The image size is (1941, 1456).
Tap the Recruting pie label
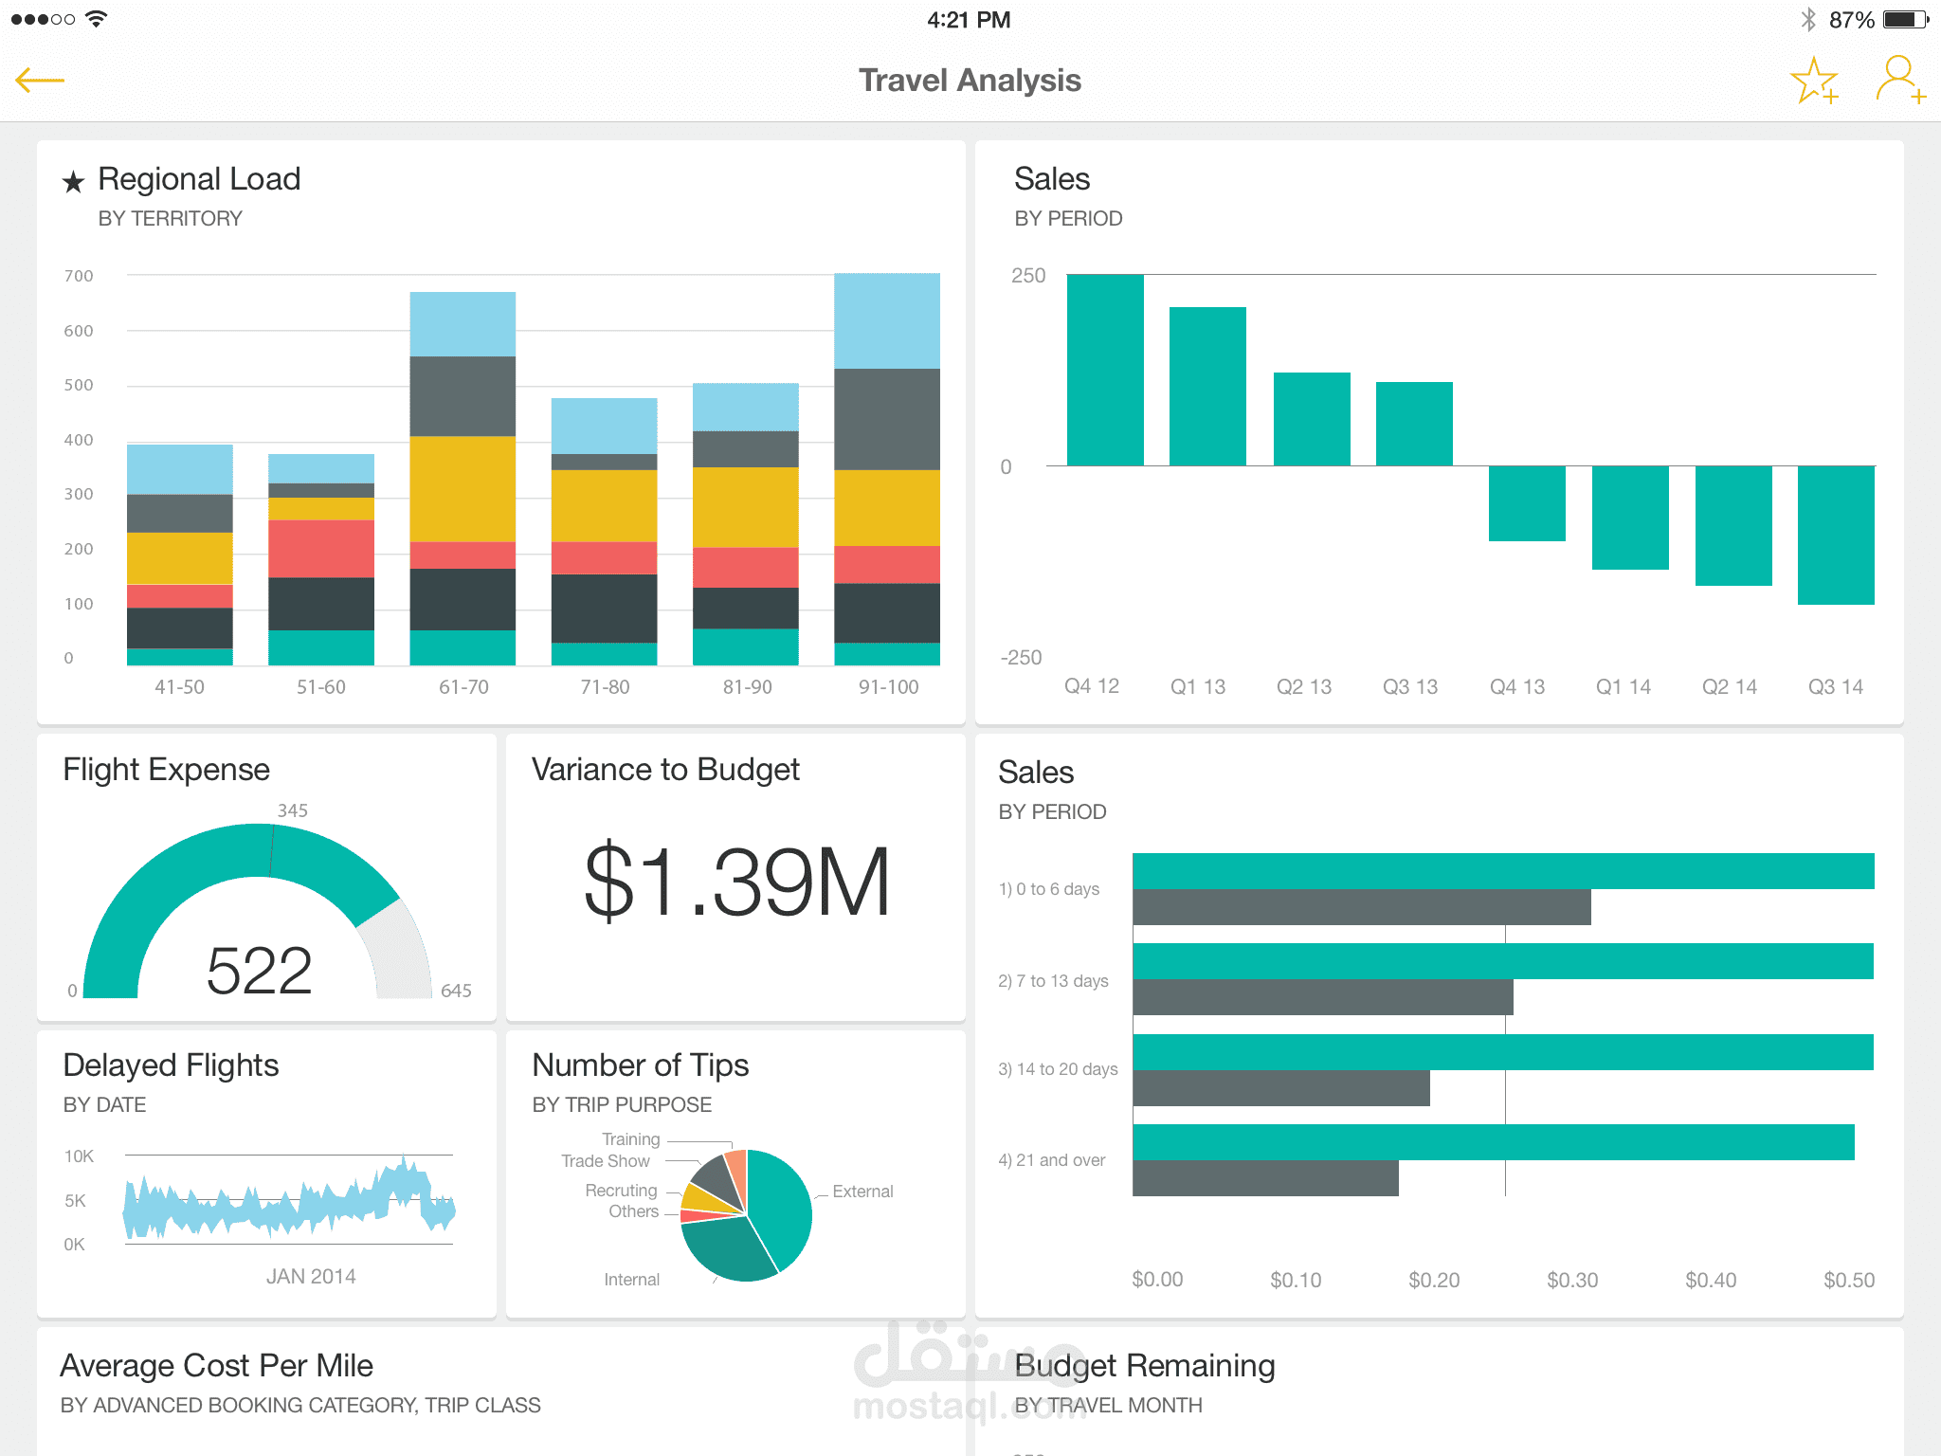pyautogui.click(x=621, y=1191)
